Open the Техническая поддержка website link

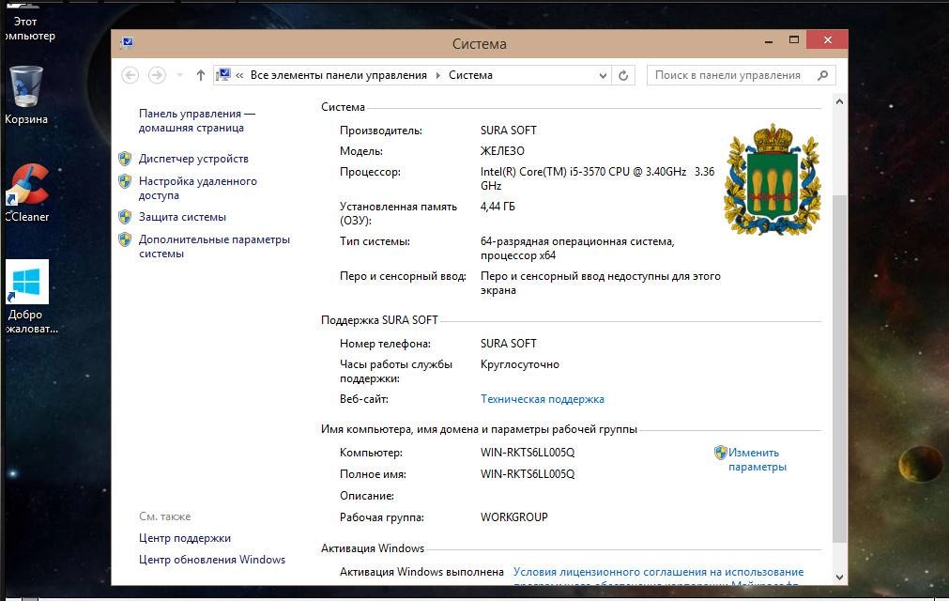pyautogui.click(x=543, y=399)
